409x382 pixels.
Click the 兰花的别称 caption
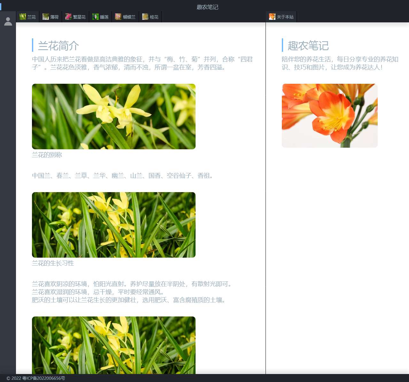47,155
